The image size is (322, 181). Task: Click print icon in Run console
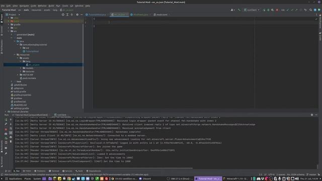(11, 137)
